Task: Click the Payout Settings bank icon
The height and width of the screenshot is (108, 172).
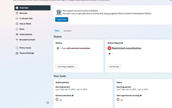Action: 17,53
